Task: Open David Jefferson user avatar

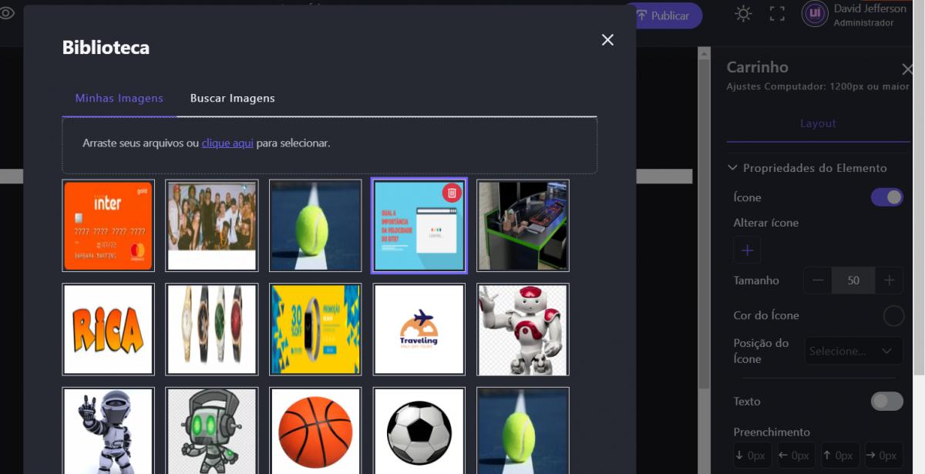Action: click(815, 14)
